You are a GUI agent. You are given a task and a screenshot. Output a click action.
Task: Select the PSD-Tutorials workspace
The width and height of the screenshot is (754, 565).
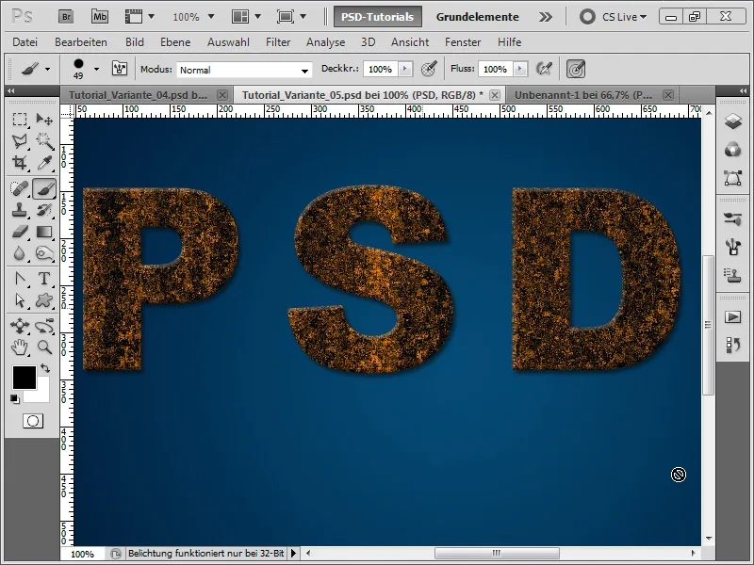[x=378, y=17]
